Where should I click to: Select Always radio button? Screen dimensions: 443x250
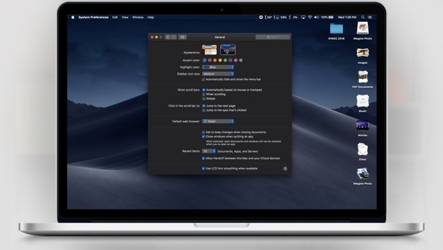click(203, 99)
